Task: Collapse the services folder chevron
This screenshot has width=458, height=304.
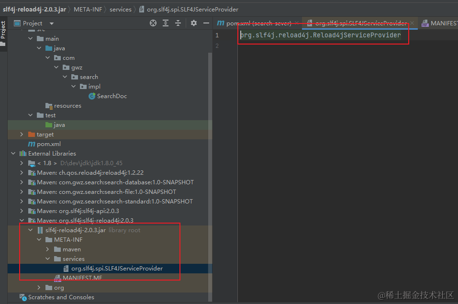Action: coord(47,259)
